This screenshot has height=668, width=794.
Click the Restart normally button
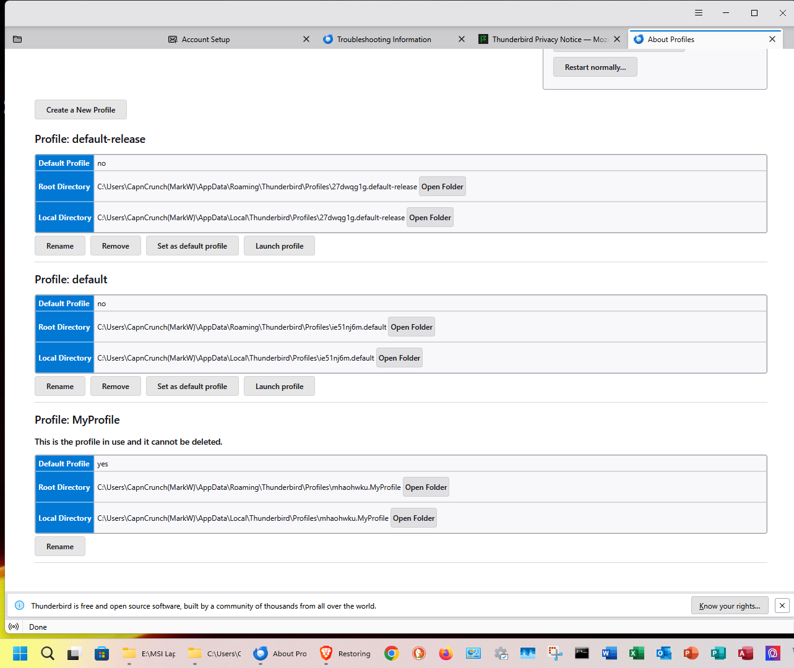pos(595,67)
